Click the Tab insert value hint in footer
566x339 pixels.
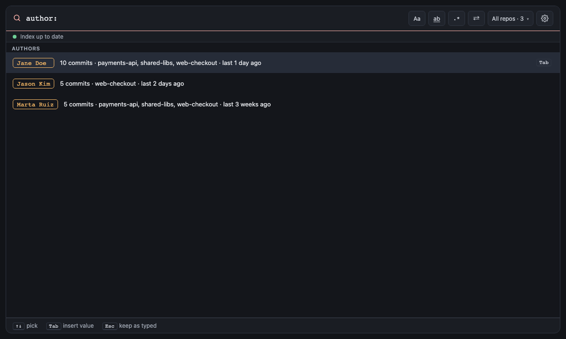click(x=70, y=326)
